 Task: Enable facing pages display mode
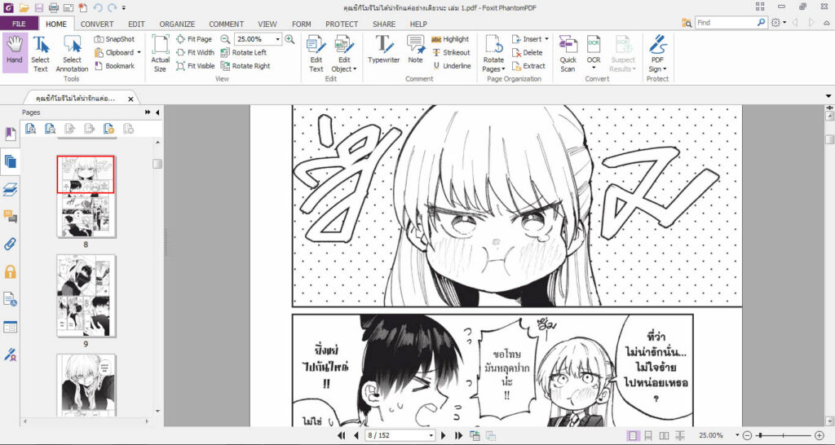tap(664, 435)
